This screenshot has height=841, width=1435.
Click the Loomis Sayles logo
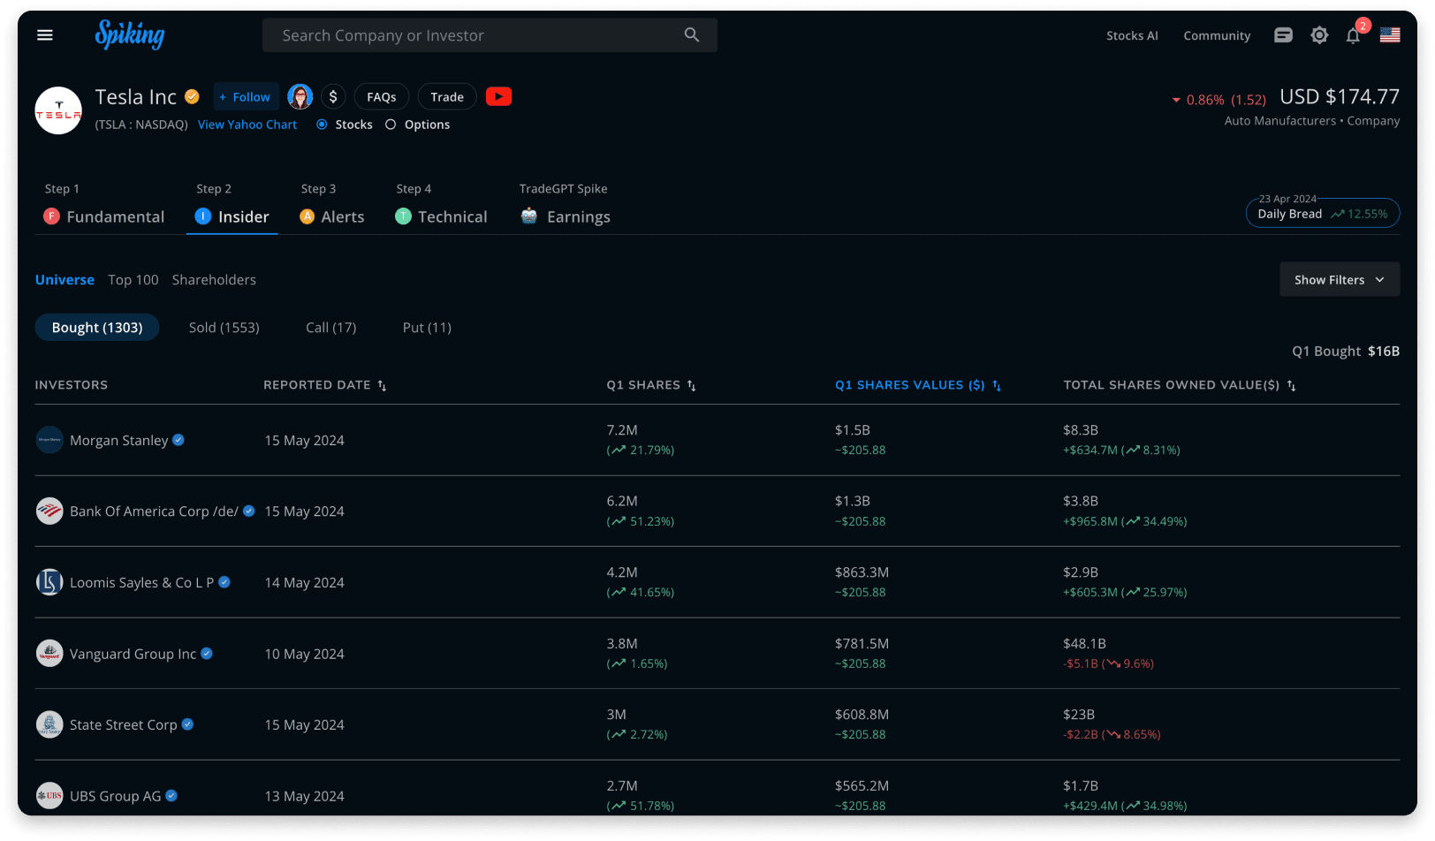tap(49, 582)
